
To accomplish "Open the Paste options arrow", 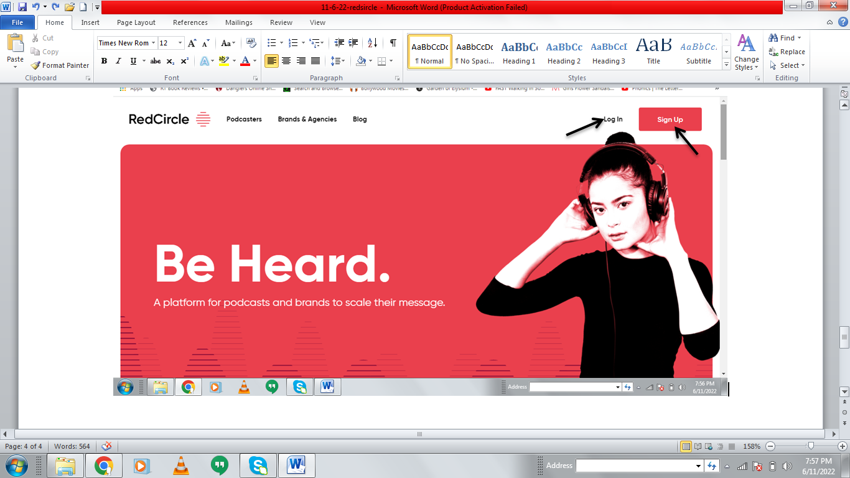I will [15, 66].
